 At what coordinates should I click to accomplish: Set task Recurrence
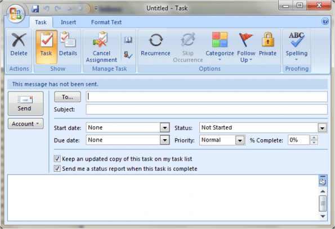click(x=155, y=47)
